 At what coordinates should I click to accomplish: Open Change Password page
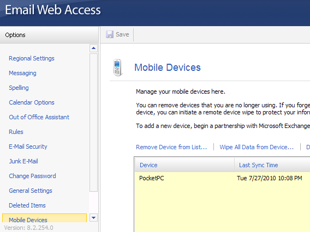pyautogui.click(x=32, y=176)
